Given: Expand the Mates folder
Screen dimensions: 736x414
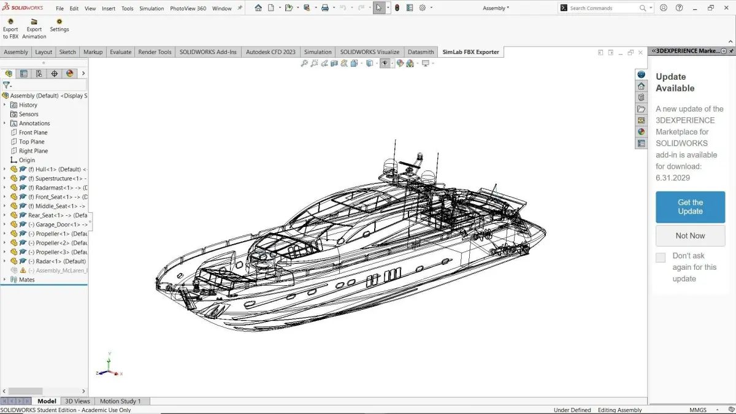Looking at the screenshot, I should coord(4,280).
